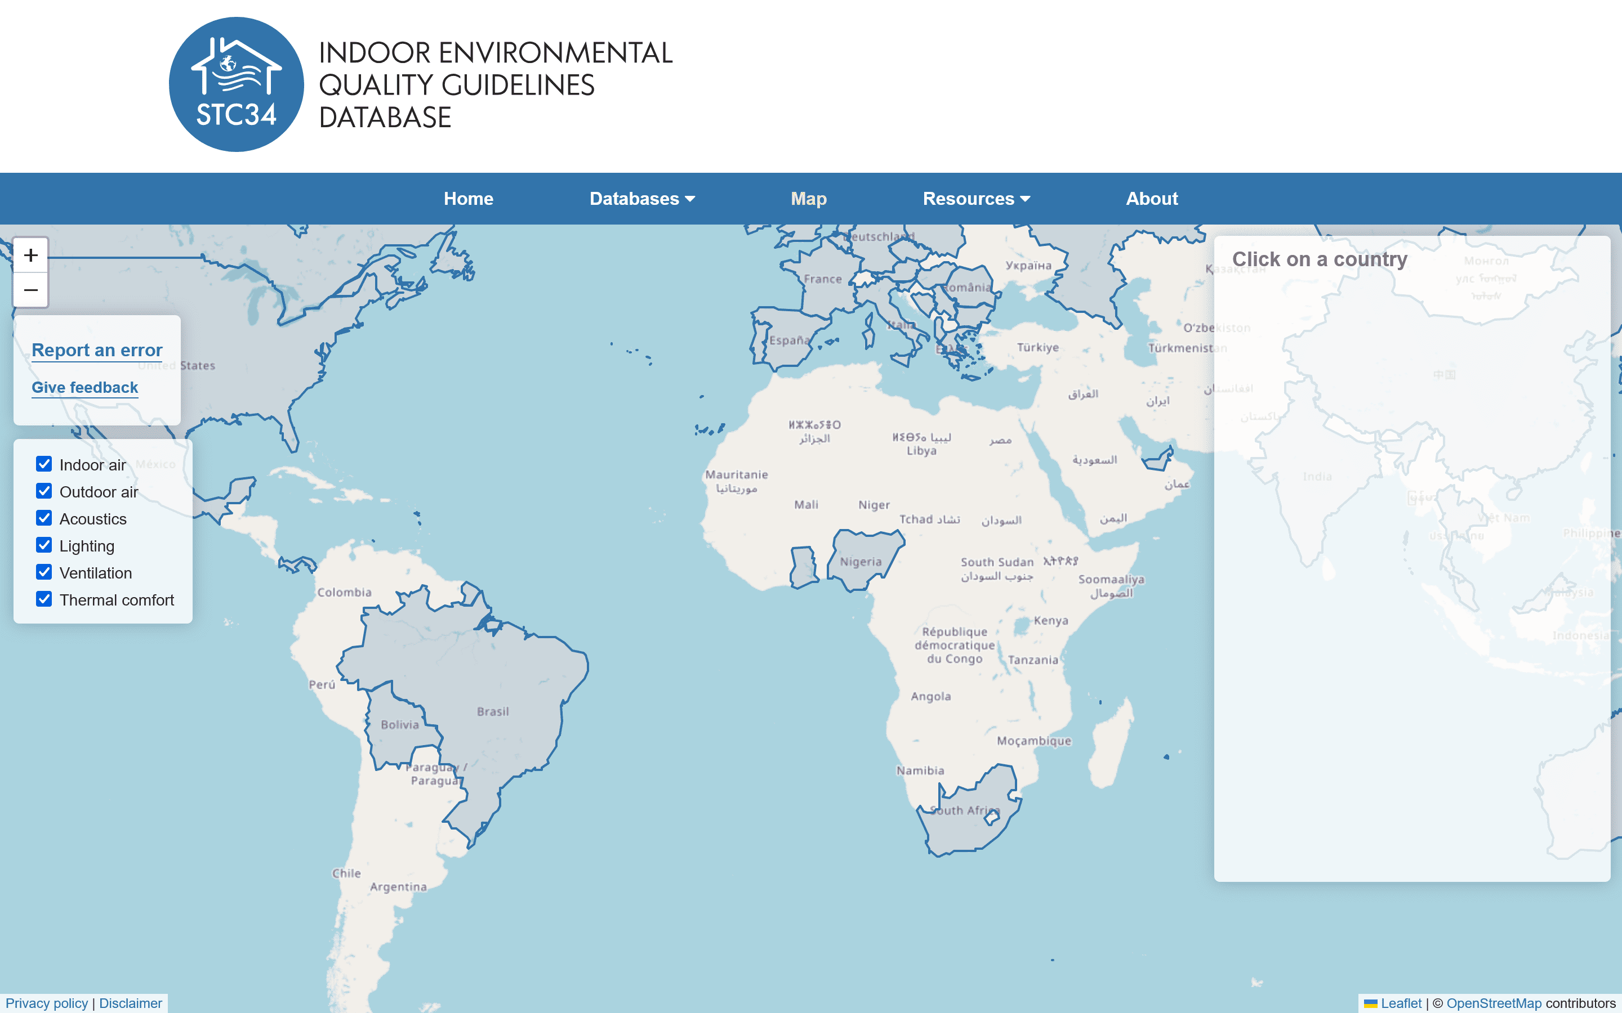This screenshot has height=1013, width=1622.
Task: Disable Thermal comfort checkbox
Action: point(44,599)
